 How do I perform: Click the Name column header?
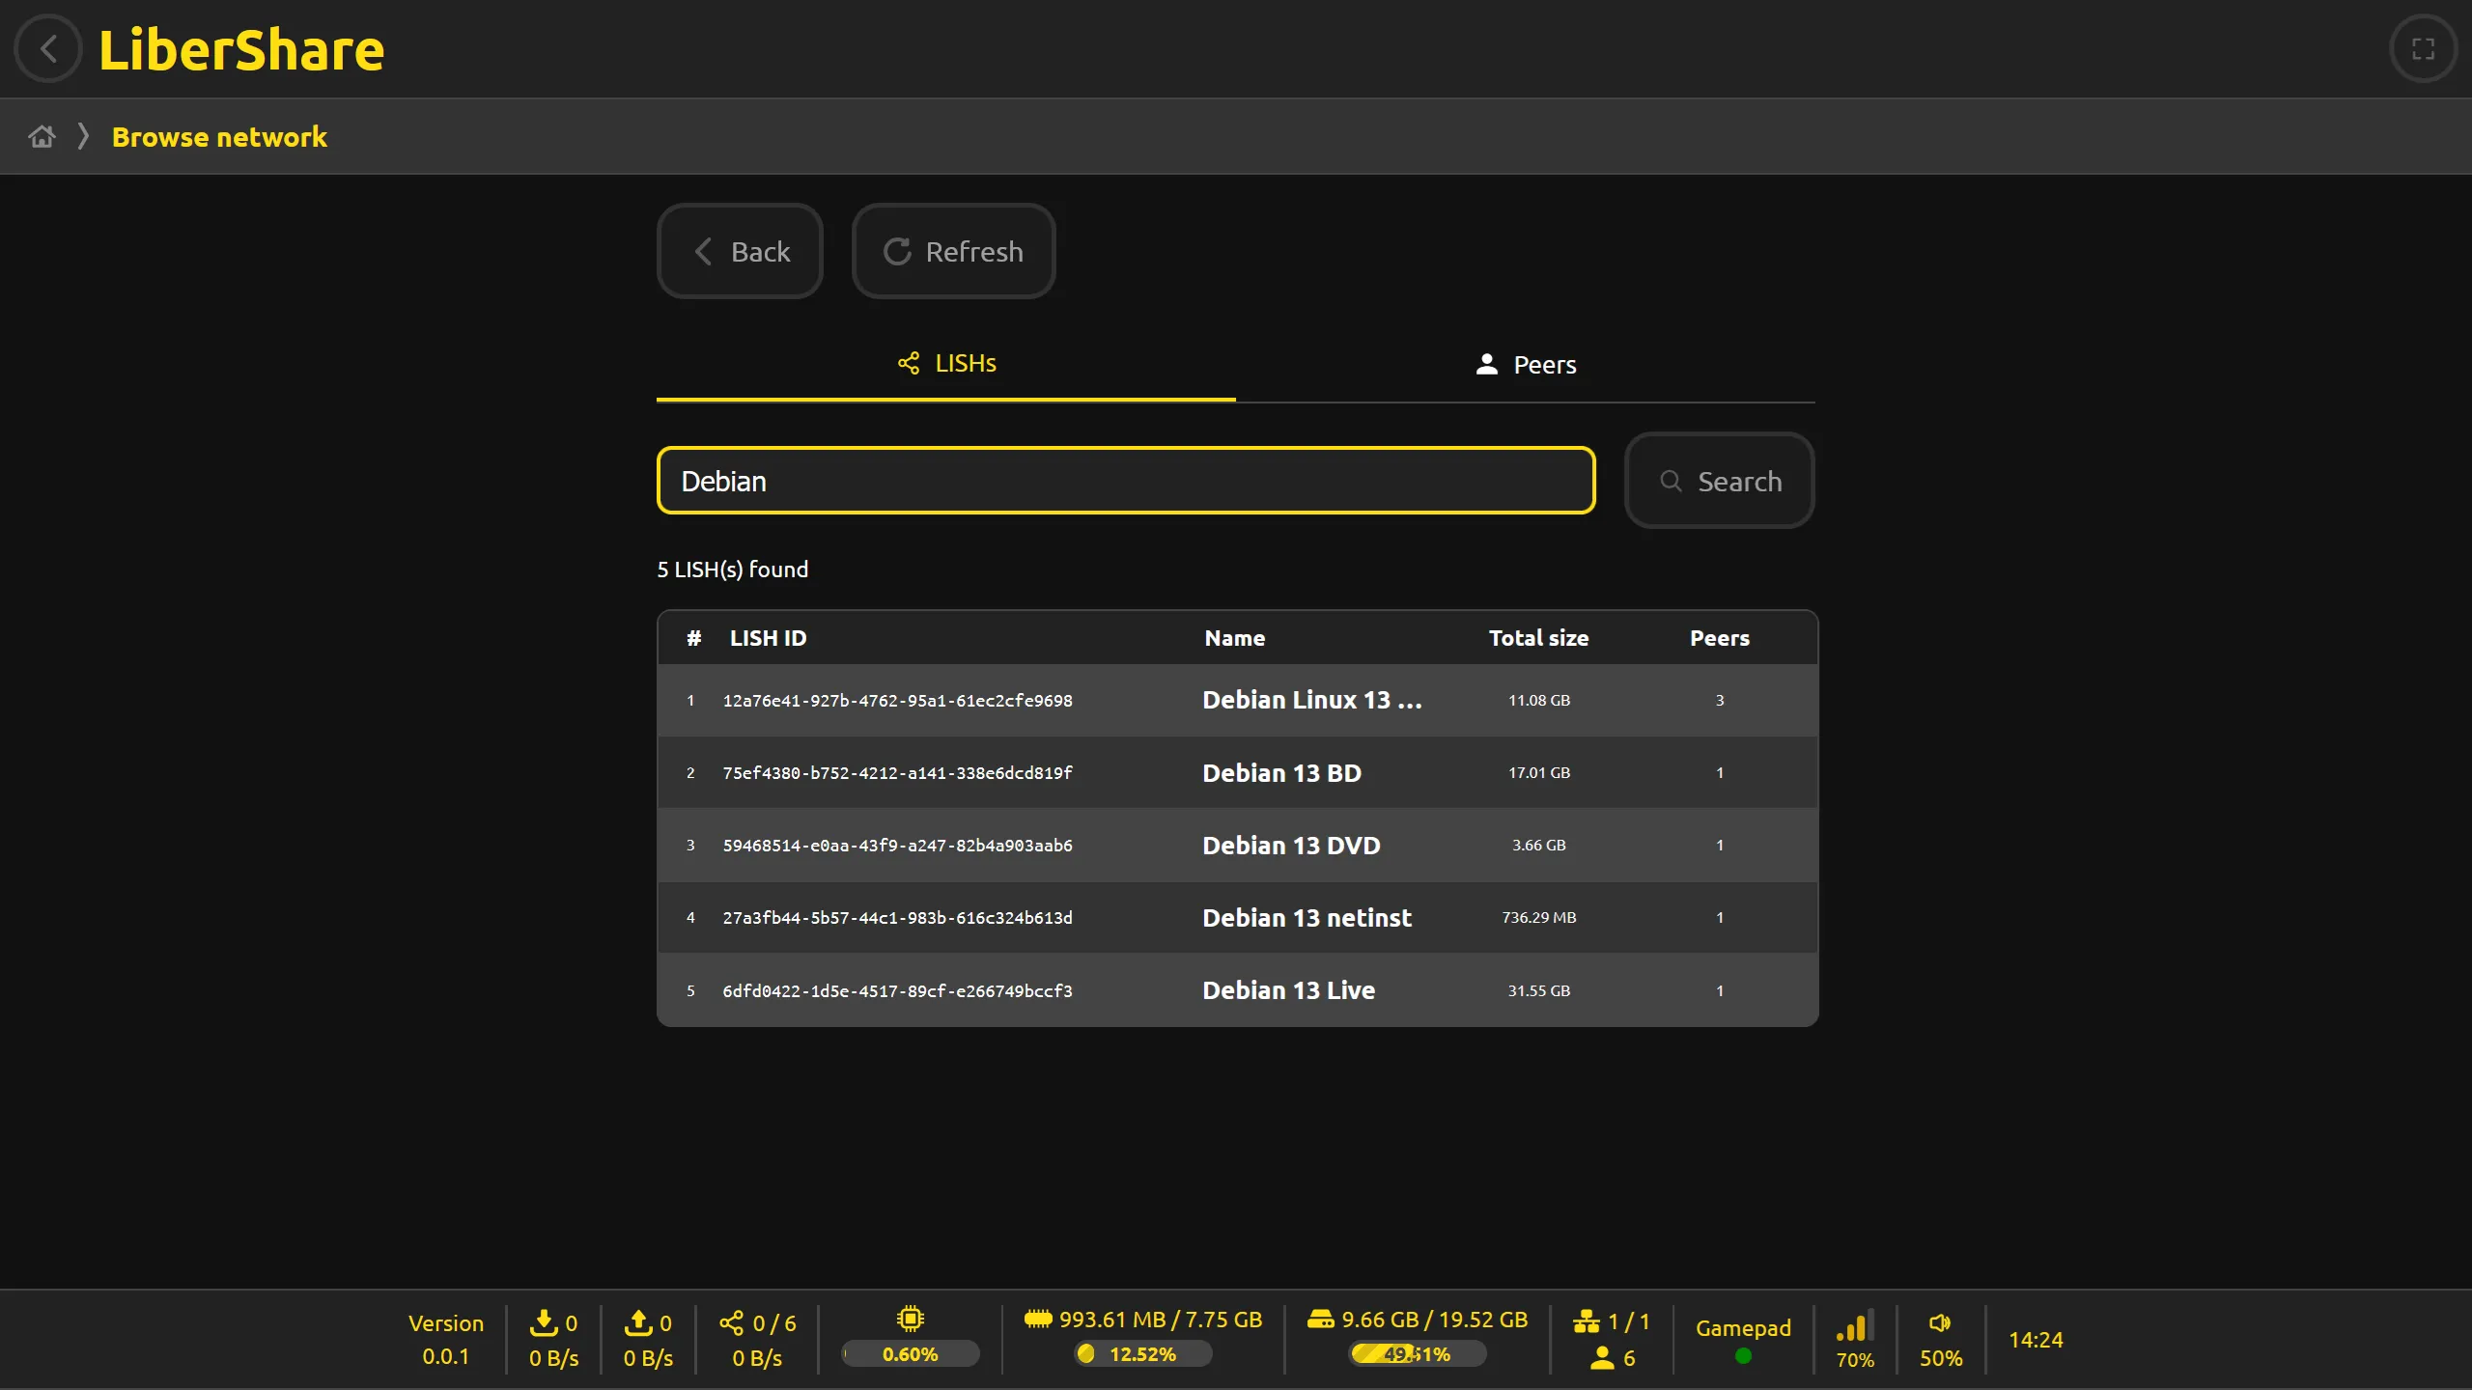pos(1234,638)
